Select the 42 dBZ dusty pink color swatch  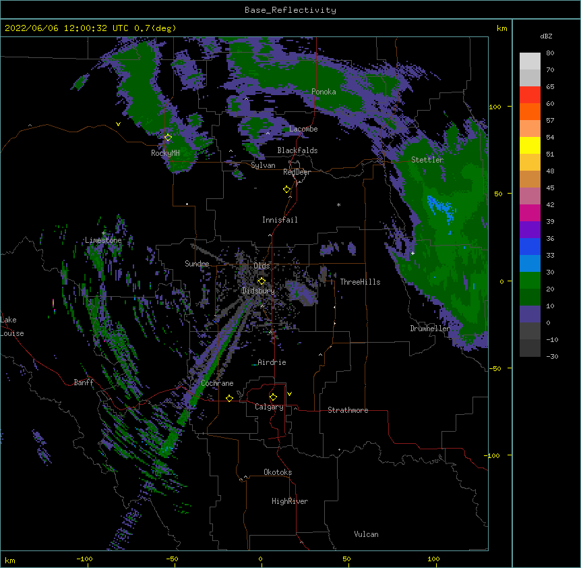pyautogui.click(x=530, y=196)
